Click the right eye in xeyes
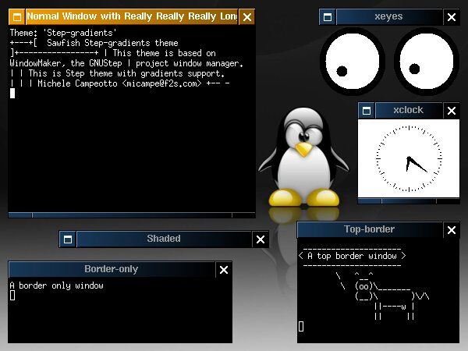The height and width of the screenshot is (351, 468). tap(426, 61)
